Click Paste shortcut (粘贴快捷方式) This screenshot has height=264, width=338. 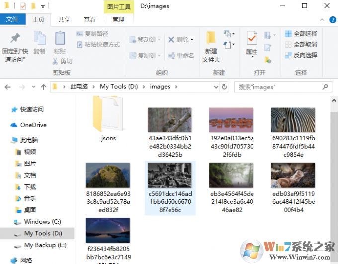98,45
